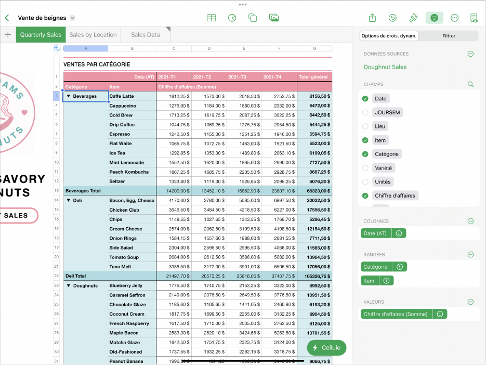Select the Caffe Latte cell
The height and width of the screenshot is (365, 486).
pyautogui.click(x=133, y=96)
